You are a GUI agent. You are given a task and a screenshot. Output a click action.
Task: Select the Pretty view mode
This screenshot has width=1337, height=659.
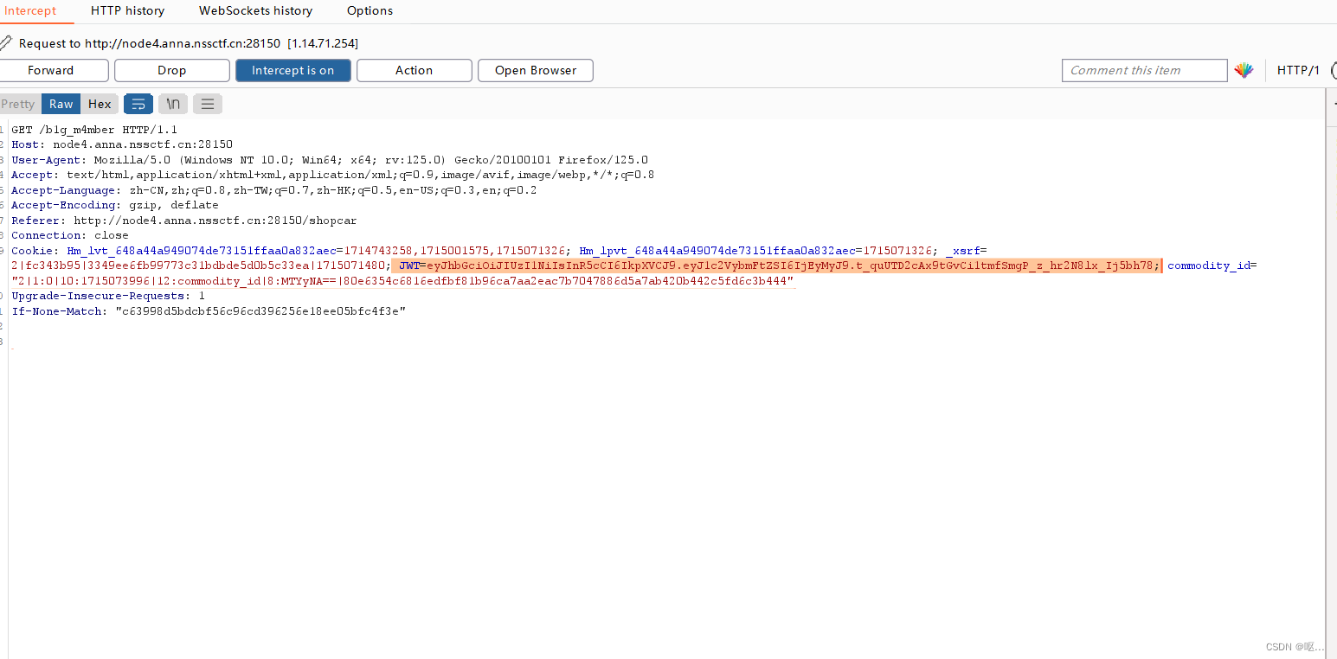[x=18, y=104]
